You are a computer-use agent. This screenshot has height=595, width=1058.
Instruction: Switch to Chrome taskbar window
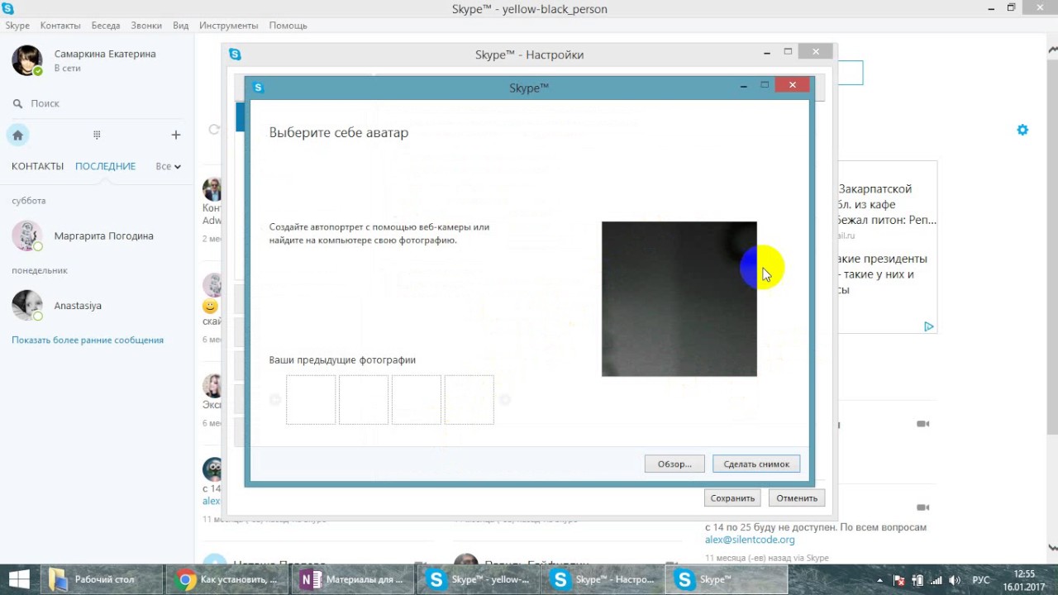click(x=228, y=579)
